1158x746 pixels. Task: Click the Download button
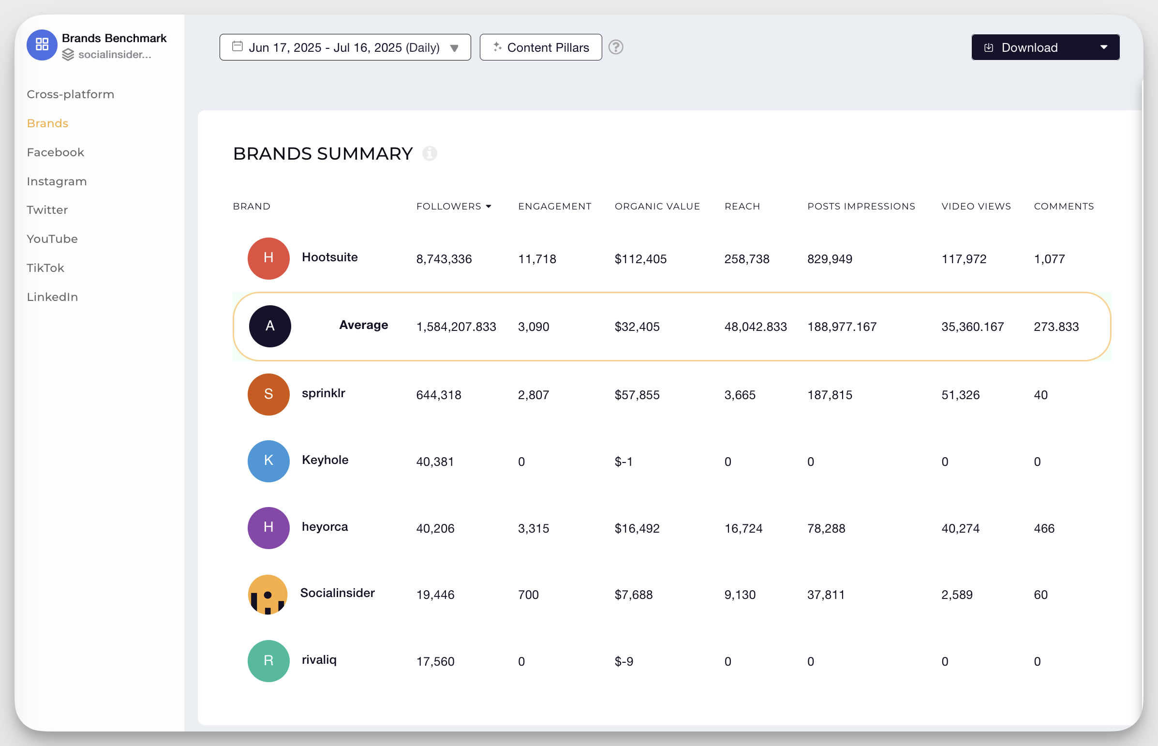click(x=1045, y=47)
